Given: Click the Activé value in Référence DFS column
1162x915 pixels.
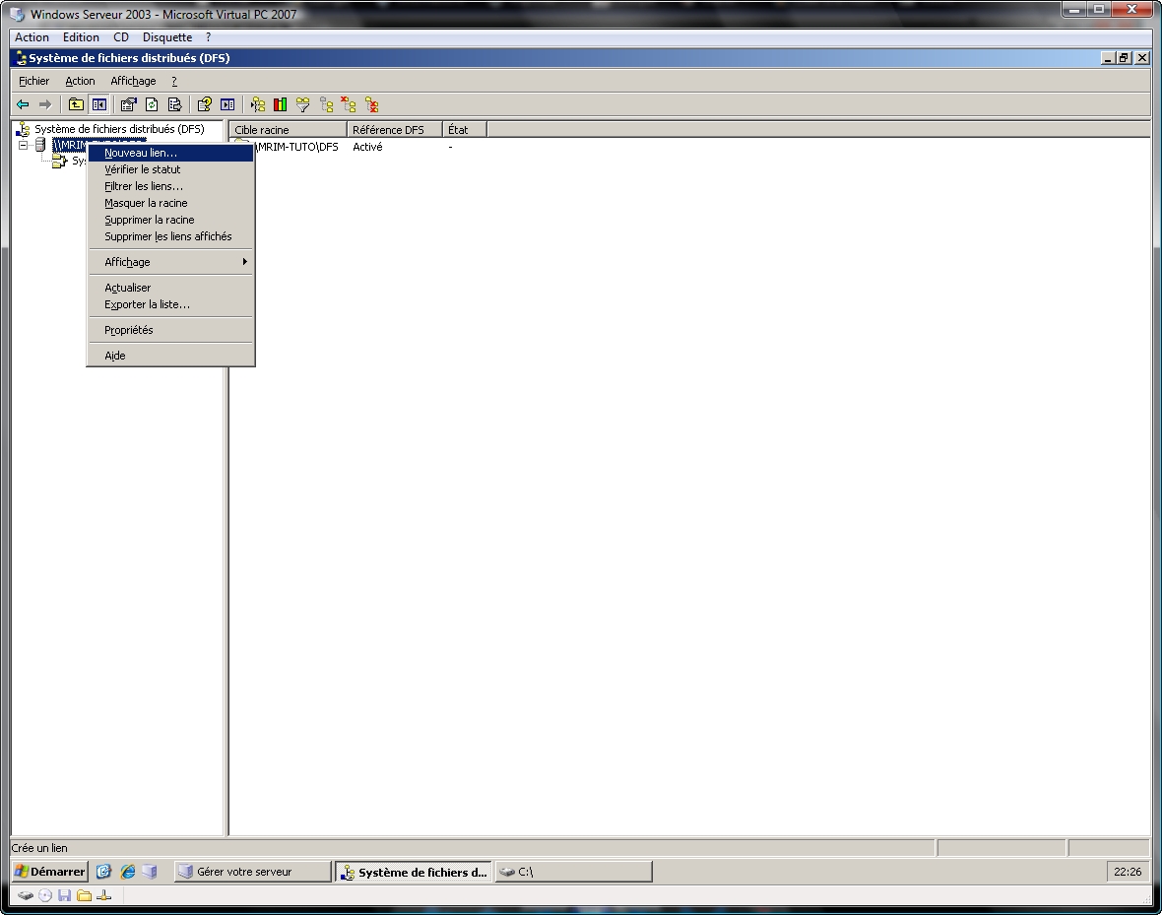Looking at the screenshot, I should coord(367,147).
